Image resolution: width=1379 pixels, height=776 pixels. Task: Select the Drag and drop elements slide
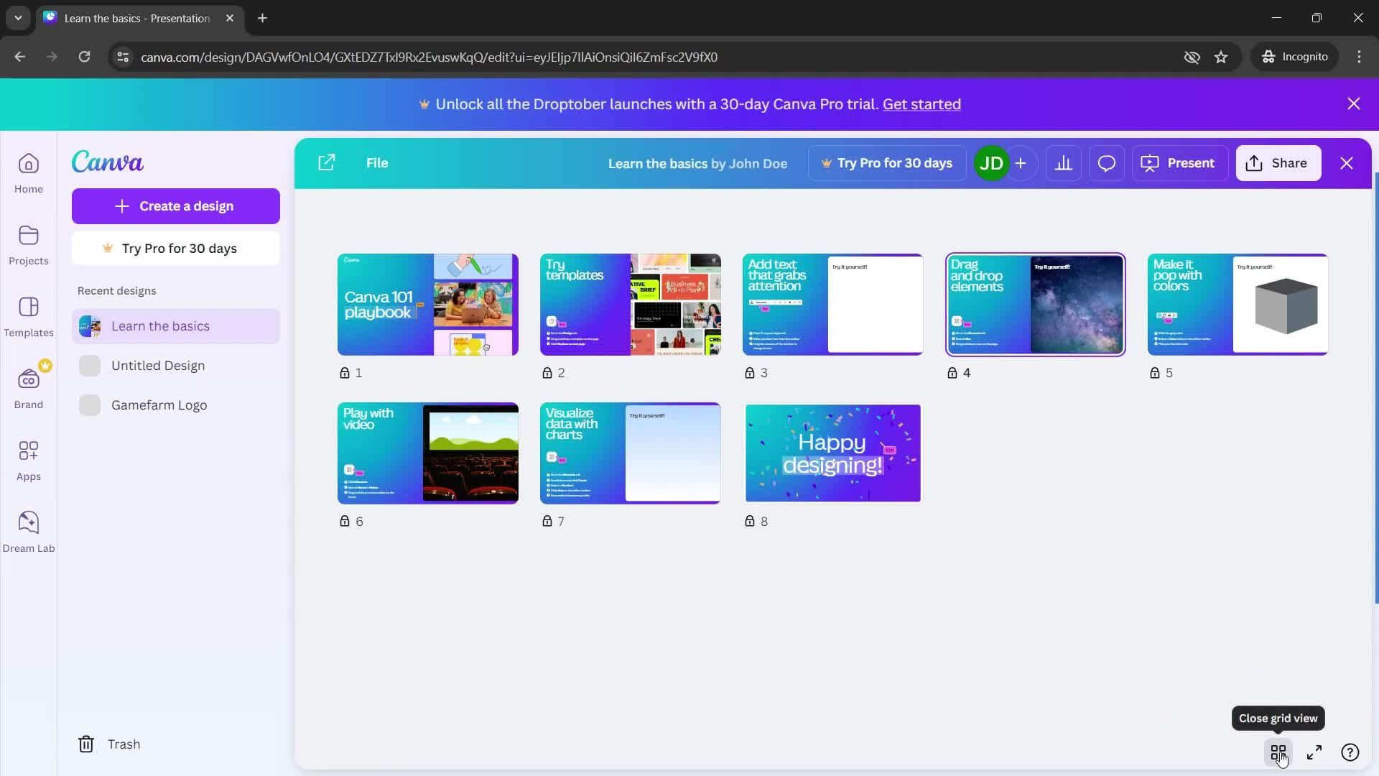tap(1036, 305)
